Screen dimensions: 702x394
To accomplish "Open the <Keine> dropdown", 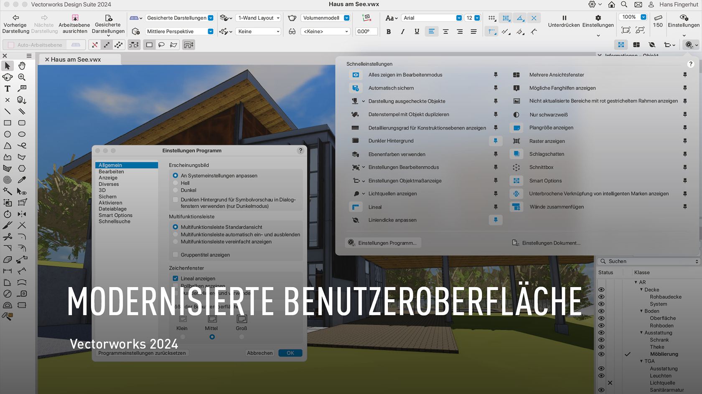I will 325,31.
